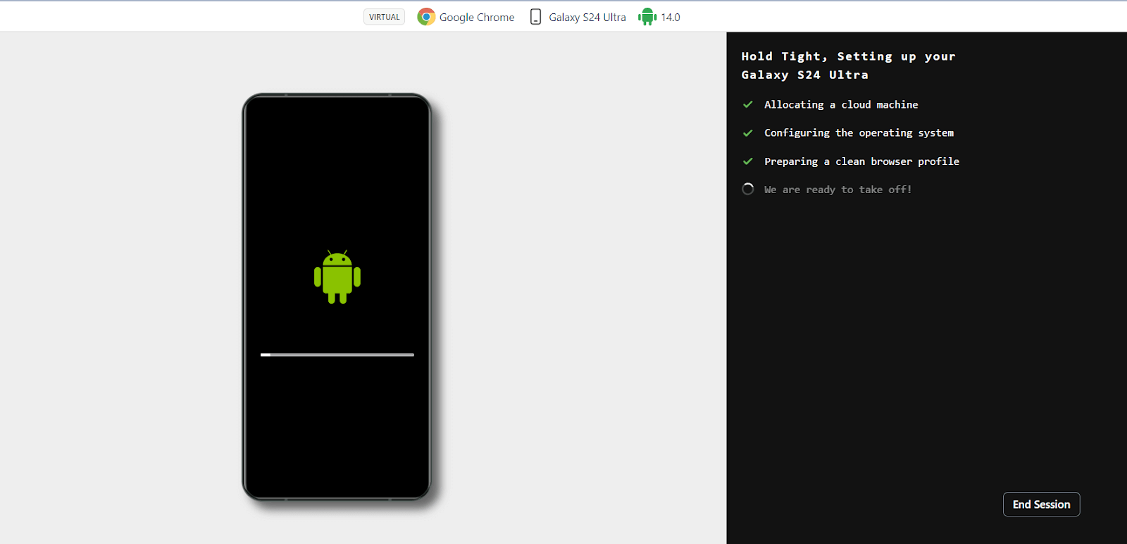Click the 14.0 Android version label
This screenshot has height=544, width=1127.
tap(671, 17)
